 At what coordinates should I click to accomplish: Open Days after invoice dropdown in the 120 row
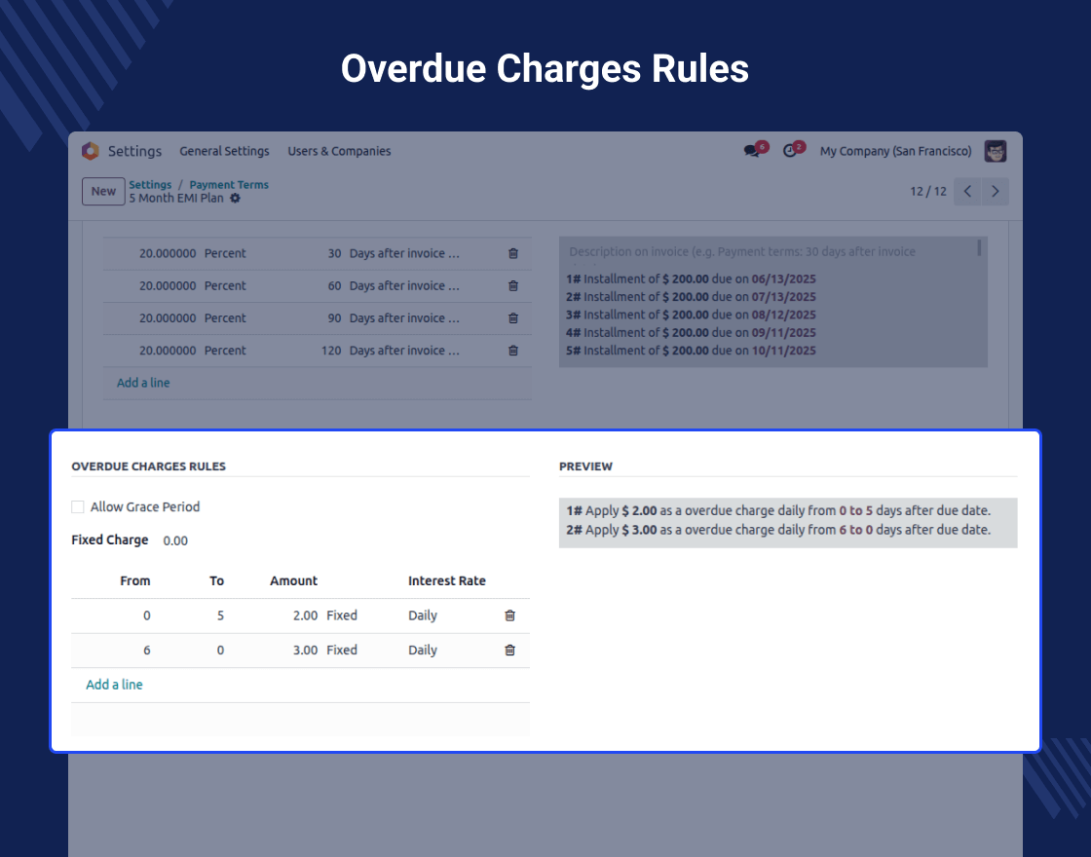pos(404,351)
